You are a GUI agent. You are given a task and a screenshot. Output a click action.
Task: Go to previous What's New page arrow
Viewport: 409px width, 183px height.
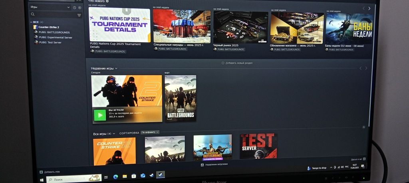point(363,8)
